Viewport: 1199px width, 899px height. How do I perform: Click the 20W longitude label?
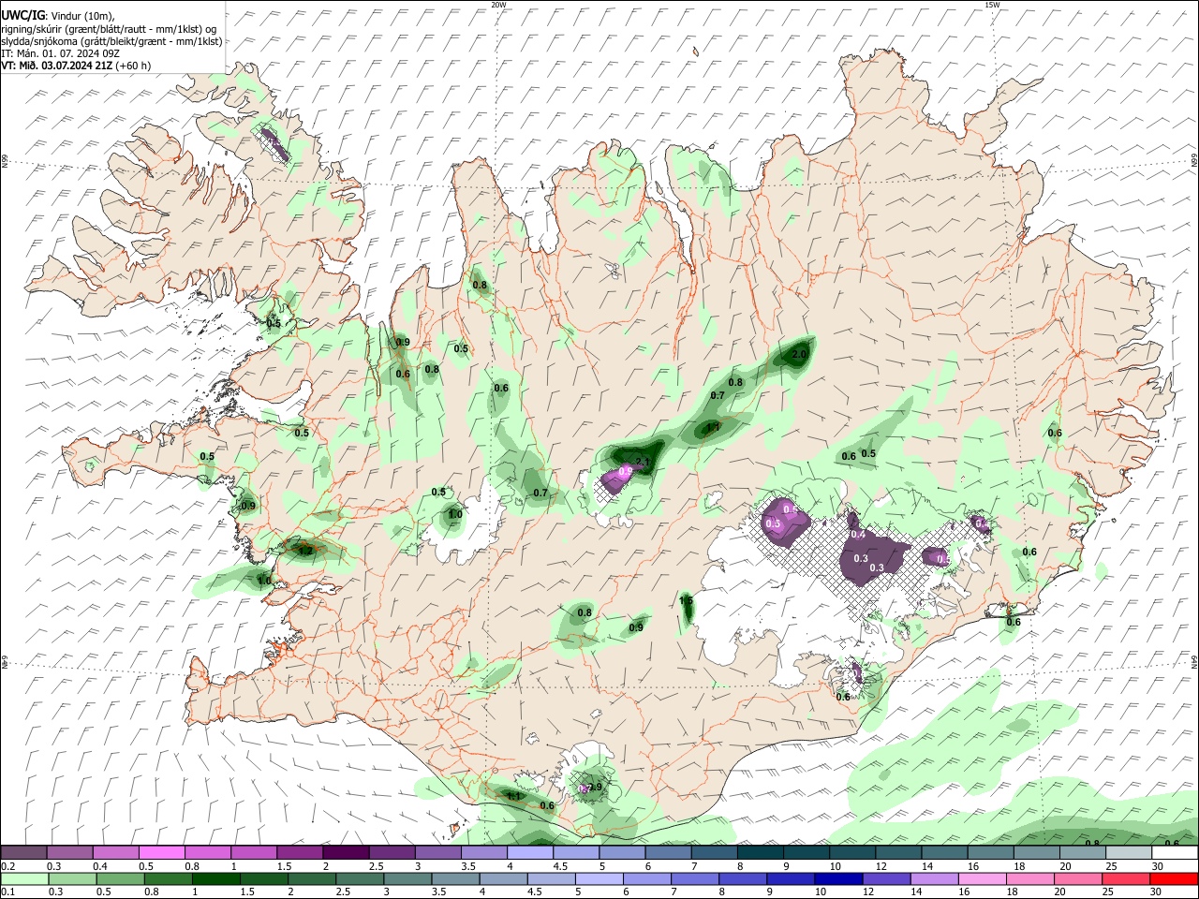(x=498, y=5)
